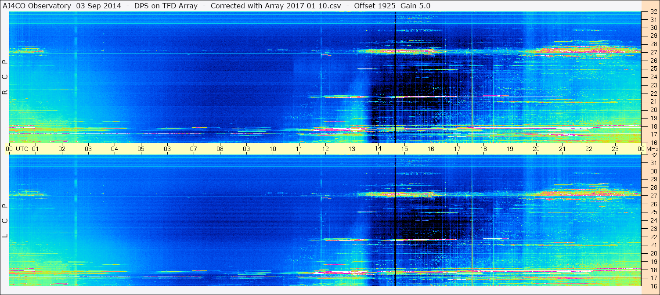Click the 05 hour tick label
The height and width of the screenshot is (295, 660).
click(x=141, y=149)
